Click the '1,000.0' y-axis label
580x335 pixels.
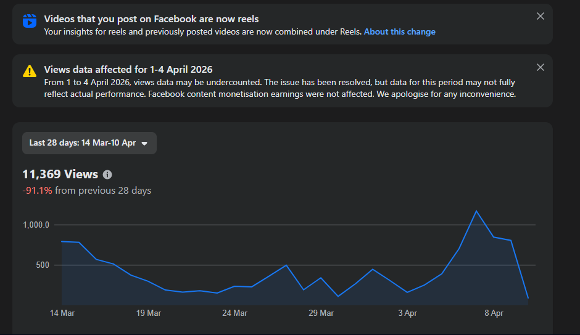(36, 225)
